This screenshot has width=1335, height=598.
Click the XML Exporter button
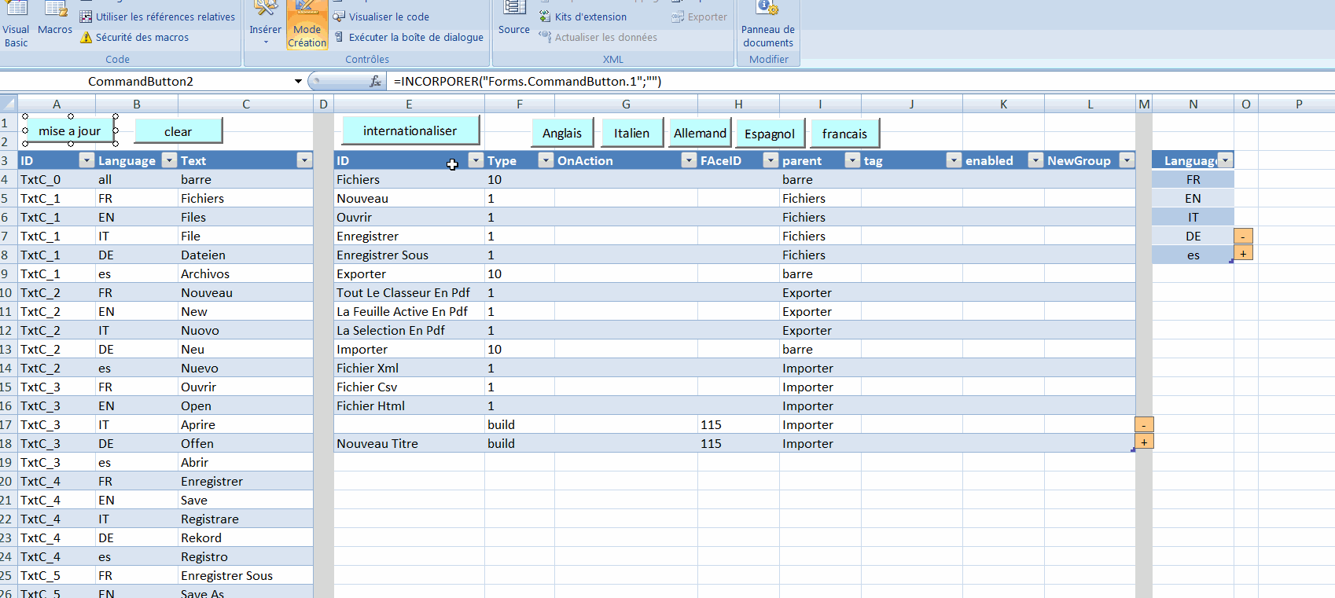(699, 17)
